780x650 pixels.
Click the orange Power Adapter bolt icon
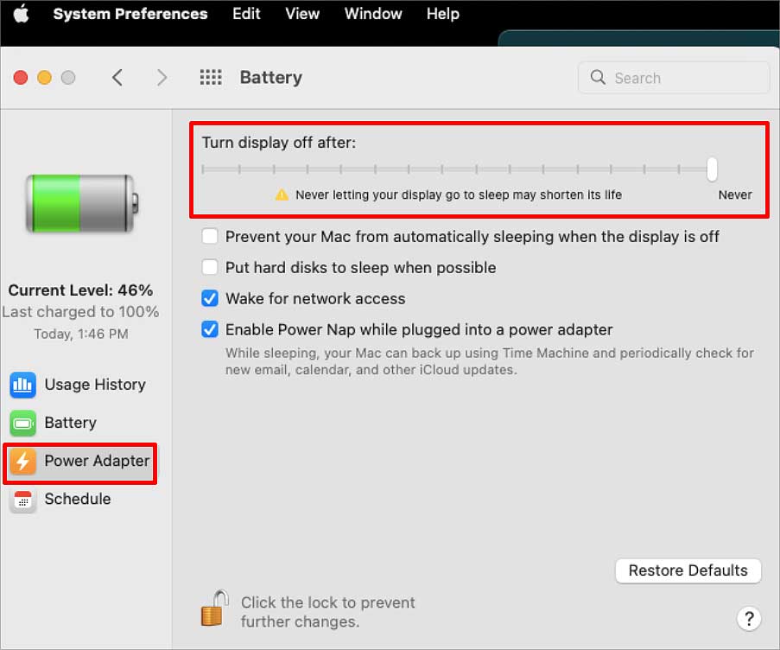[x=22, y=462]
